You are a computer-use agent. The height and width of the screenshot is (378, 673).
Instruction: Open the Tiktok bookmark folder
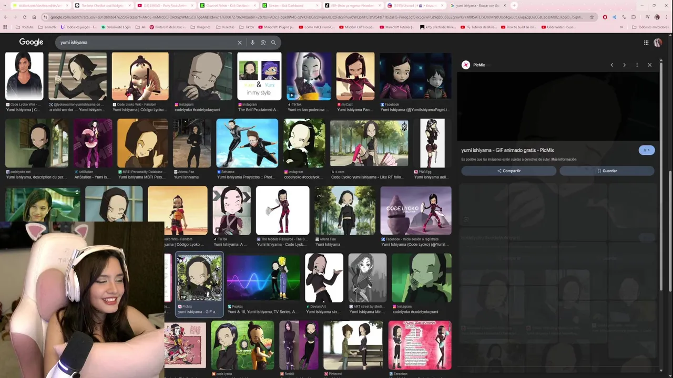click(247, 27)
